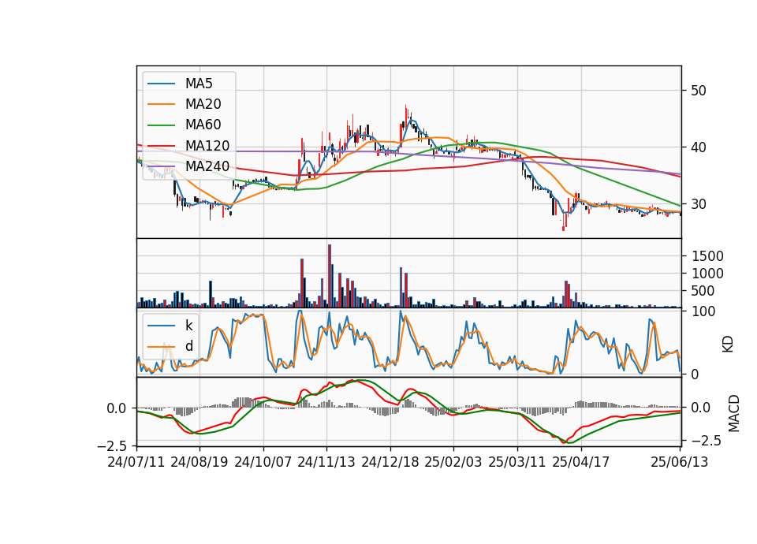Click the 25/06/13 date axis label

[679, 462]
